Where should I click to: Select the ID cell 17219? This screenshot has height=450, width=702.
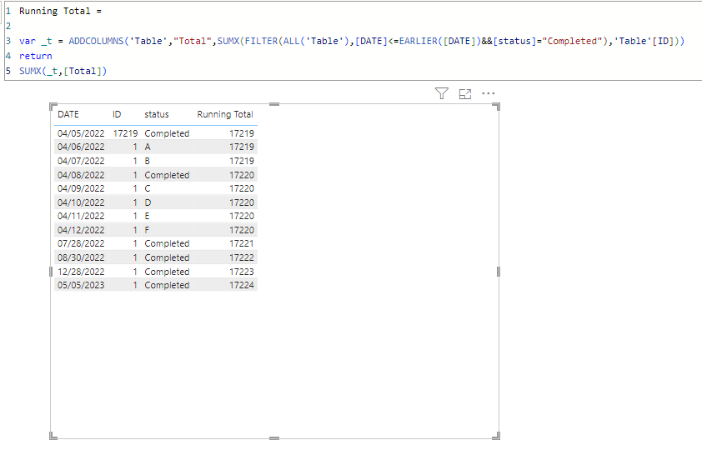pyautogui.click(x=125, y=133)
